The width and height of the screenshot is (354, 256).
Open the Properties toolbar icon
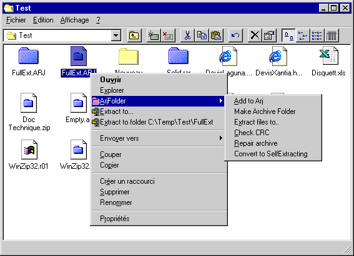tap(269, 36)
